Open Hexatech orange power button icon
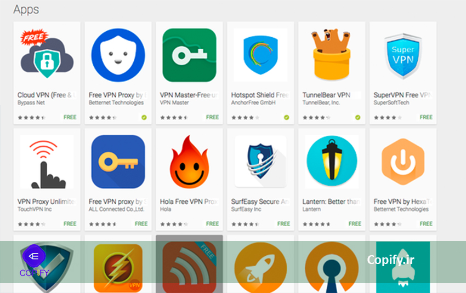This screenshot has width=466, height=293. [403, 162]
